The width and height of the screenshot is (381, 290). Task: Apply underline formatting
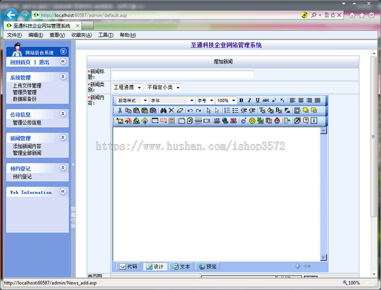[x=257, y=100]
